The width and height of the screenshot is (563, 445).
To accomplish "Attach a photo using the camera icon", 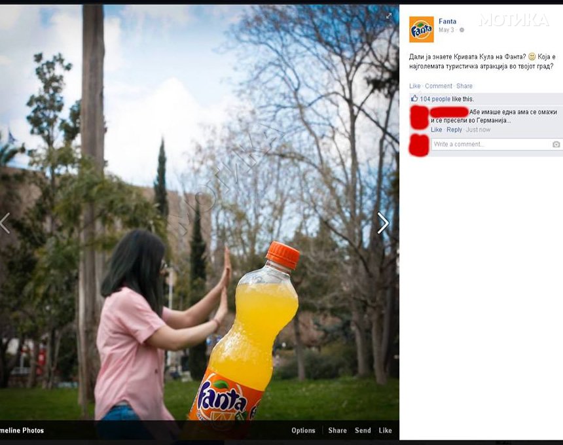I will click(556, 144).
